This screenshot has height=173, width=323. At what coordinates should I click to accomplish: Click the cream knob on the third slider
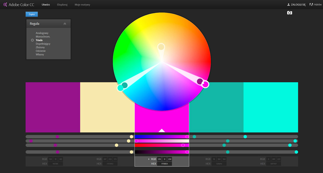[x=116, y=145]
